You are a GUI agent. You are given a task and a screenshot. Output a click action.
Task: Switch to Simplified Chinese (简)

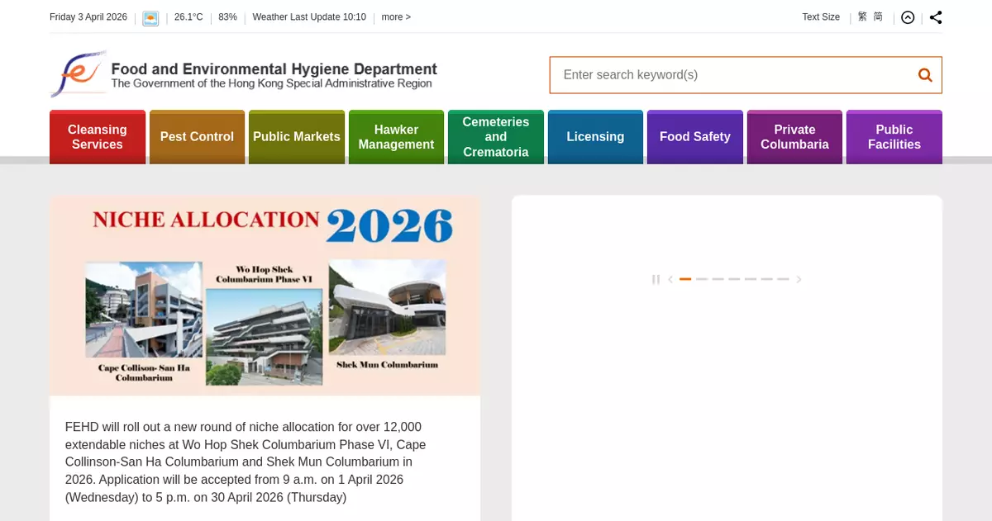pyautogui.click(x=878, y=17)
